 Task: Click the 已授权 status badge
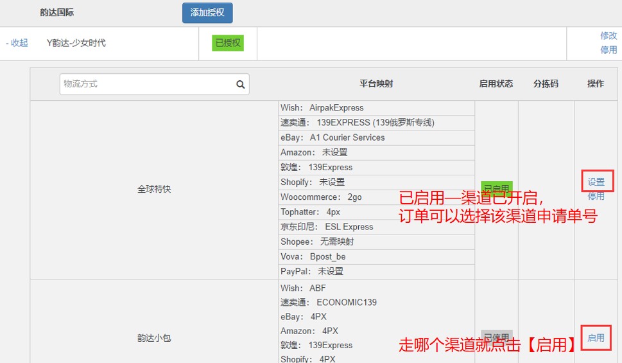pos(228,43)
